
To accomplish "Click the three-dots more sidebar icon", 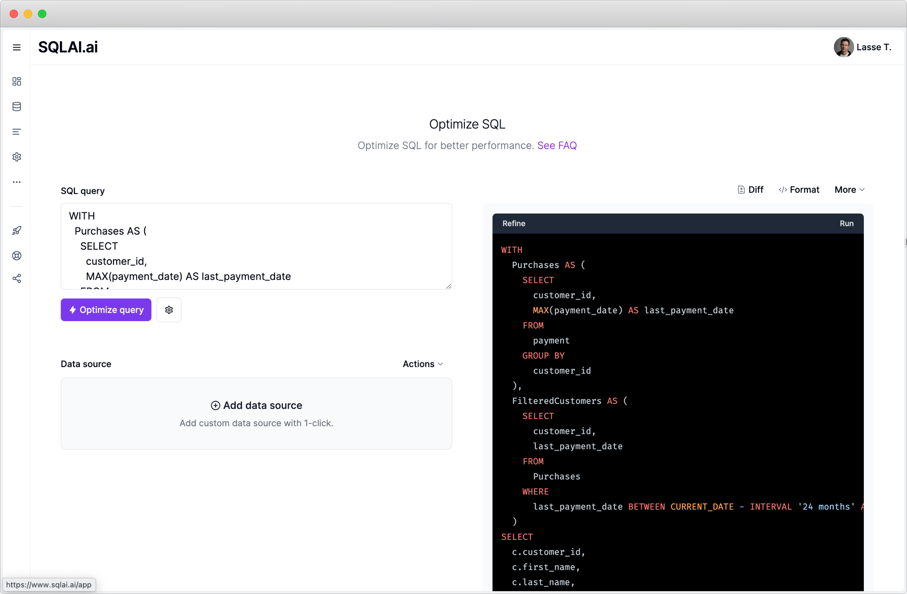I will (16, 182).
